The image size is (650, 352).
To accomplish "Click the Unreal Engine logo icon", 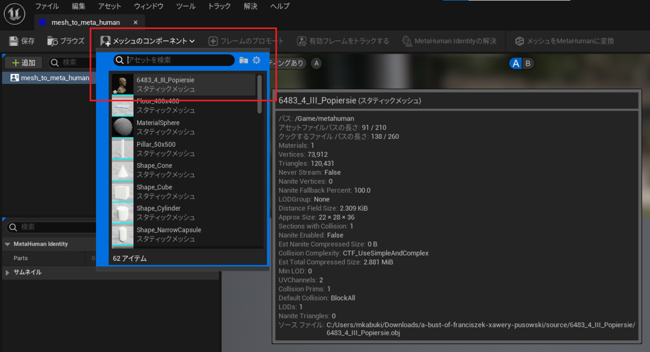I will pyautogui.click(x=15, y=13).
